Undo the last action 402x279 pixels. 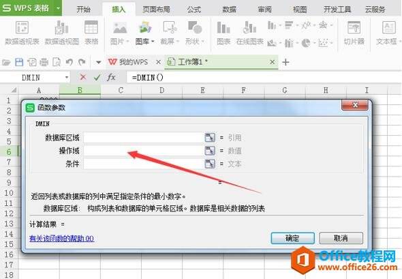coord(69,62)
